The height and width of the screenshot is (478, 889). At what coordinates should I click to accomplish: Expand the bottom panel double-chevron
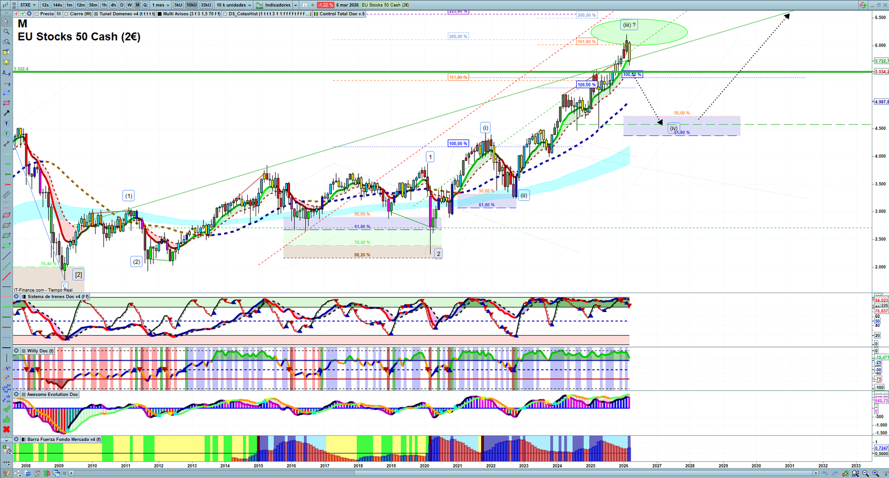64,474
